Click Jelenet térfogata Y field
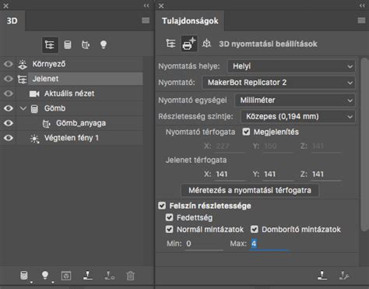This screenshot has height=289, width=369. [x=278, y=174]
